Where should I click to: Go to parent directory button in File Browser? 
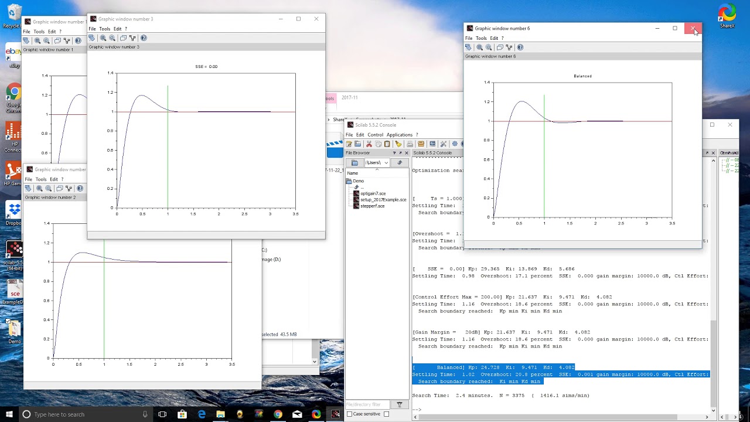400,163
